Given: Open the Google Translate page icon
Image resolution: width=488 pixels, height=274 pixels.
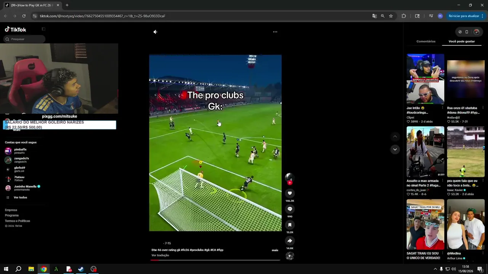Looking at the screenshot, I should (374, 16).
